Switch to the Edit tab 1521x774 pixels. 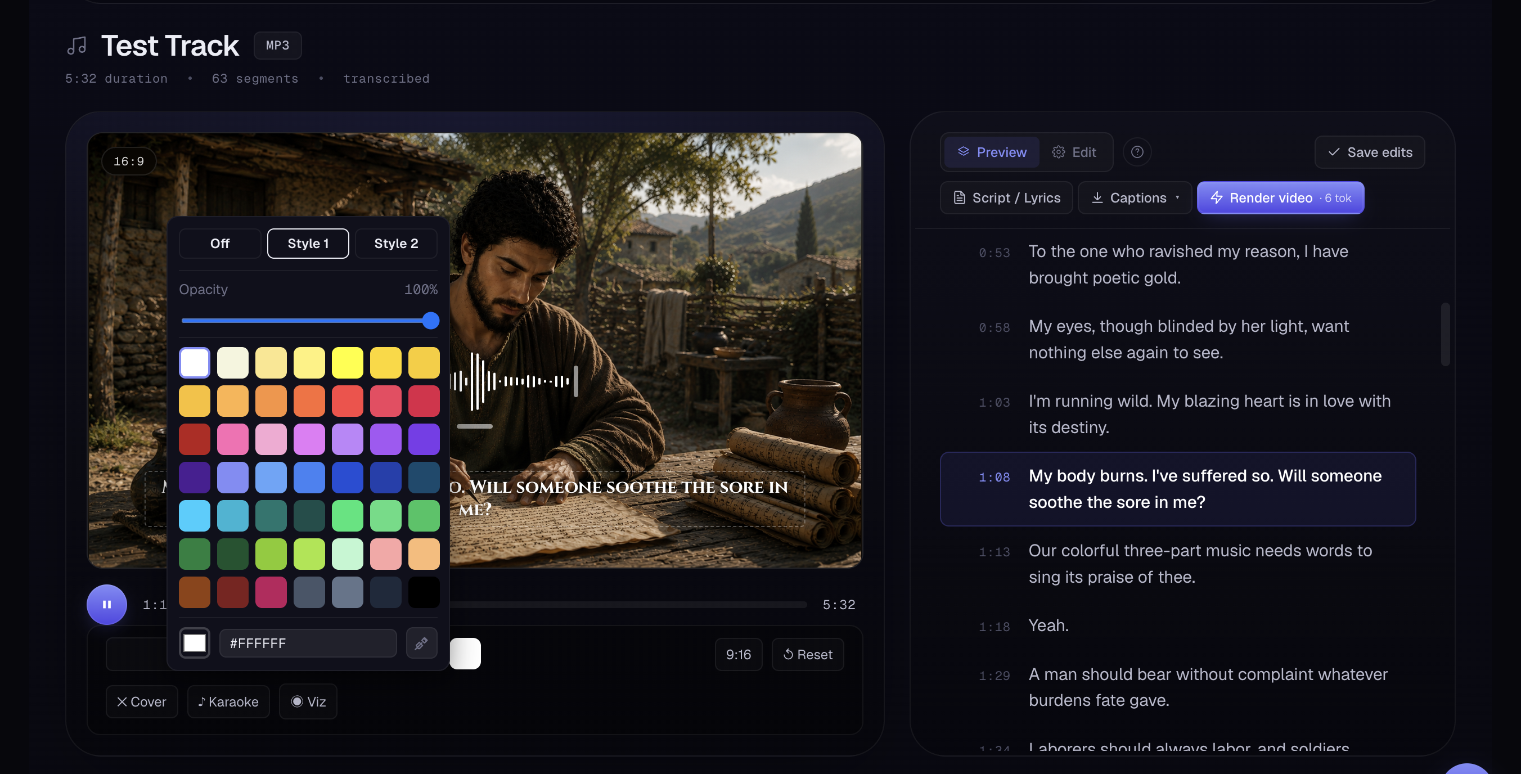pos(1074,152)
